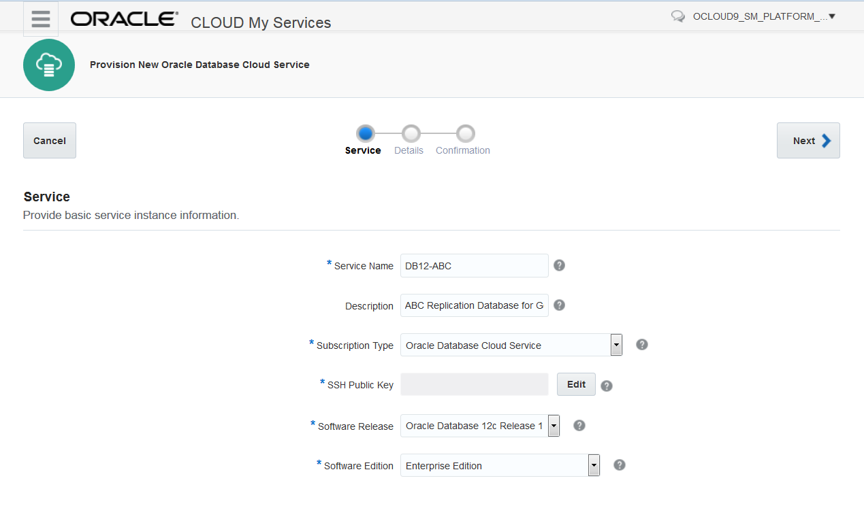Open the Software Release dropdown
This screenshot has height=523, width=864.
point(554,426)
